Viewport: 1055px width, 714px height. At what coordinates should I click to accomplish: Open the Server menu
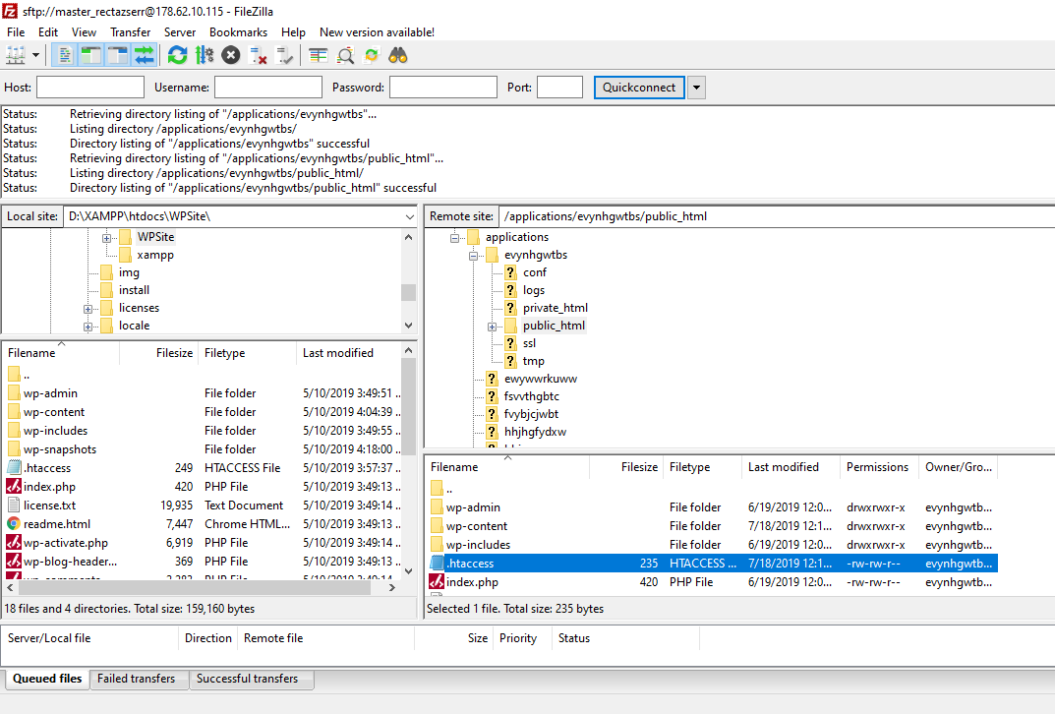180,32
